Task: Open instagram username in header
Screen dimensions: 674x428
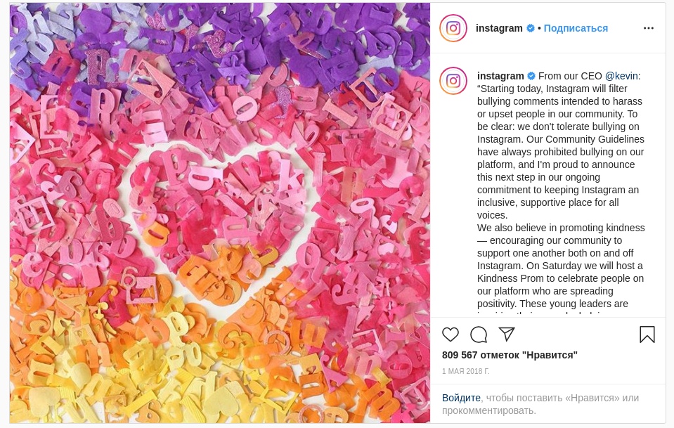Action: pyautogui.click(x=499, y=28)
